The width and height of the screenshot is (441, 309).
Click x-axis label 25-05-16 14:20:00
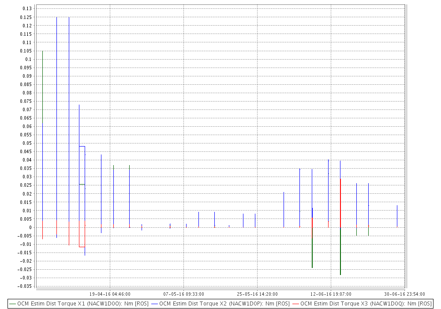[258, 294]
